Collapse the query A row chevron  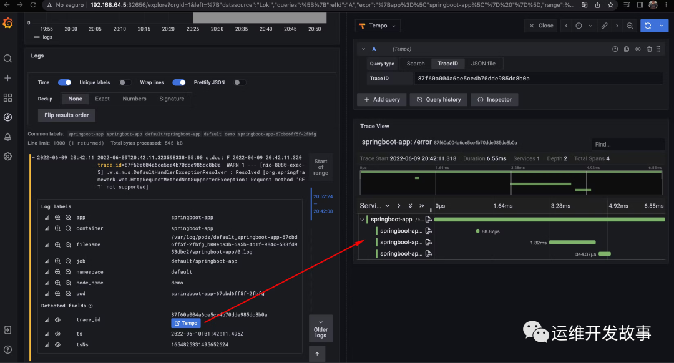pos(364,49)
